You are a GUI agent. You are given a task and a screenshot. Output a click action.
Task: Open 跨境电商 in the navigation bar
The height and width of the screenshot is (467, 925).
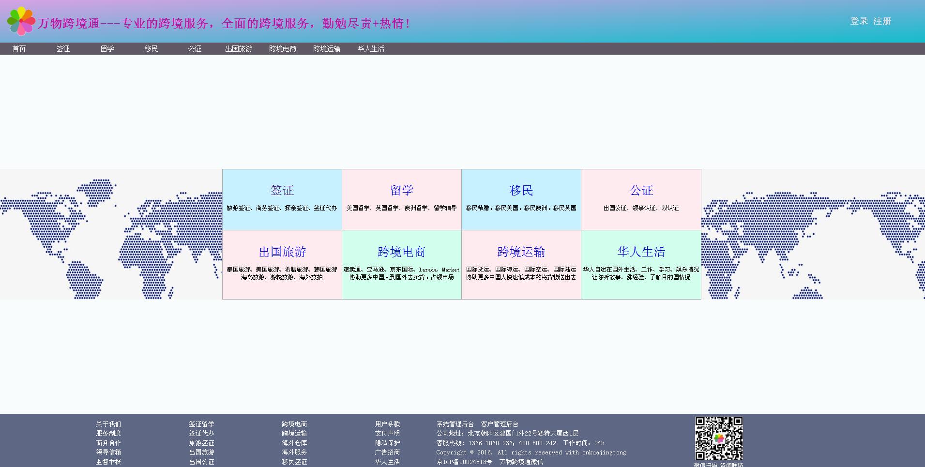pyautogui.click(x=283, y=49)
